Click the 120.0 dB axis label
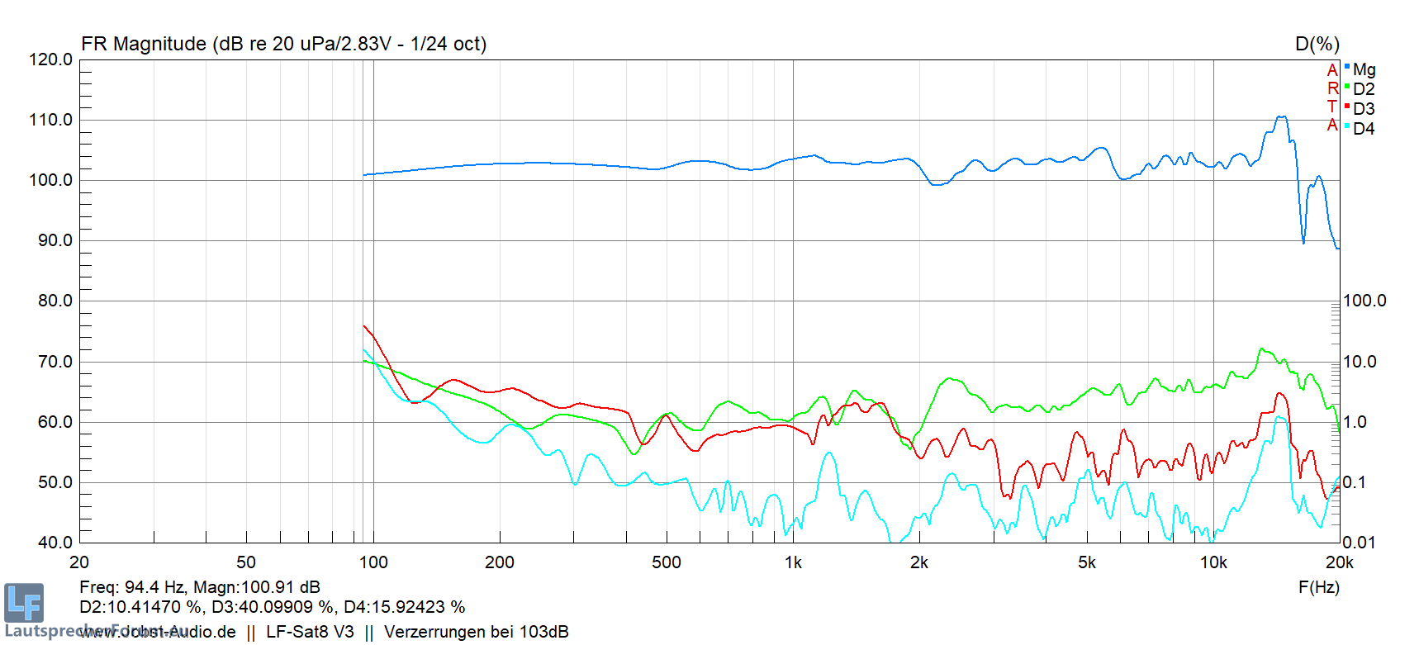Viewport: 1419px width, 645px height. (x=51, y=59)
